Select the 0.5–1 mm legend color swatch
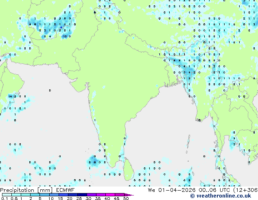This screenshot has height=200, width=258. (x=16, y=195)
